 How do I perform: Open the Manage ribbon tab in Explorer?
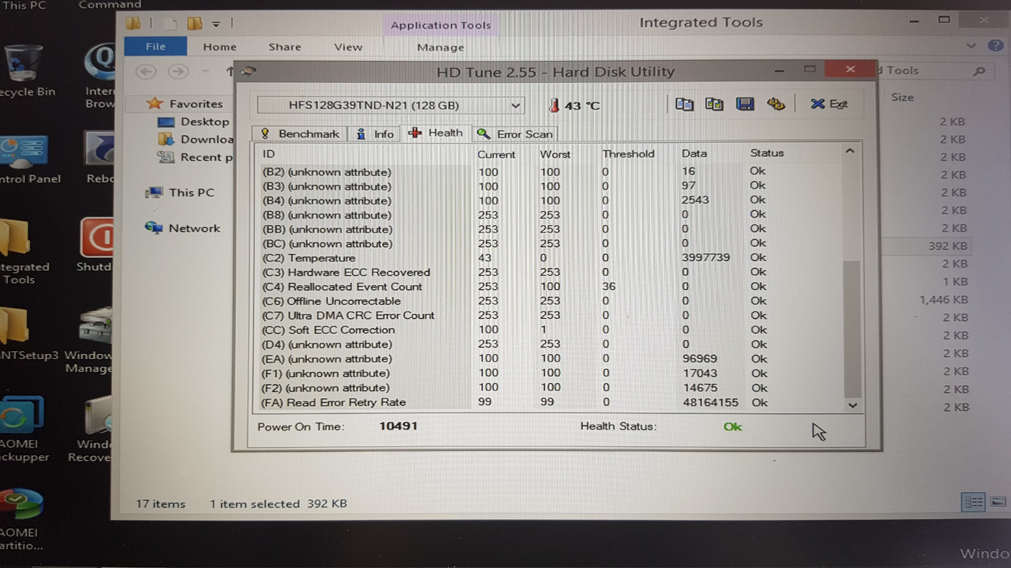click(x=440, y=47)
